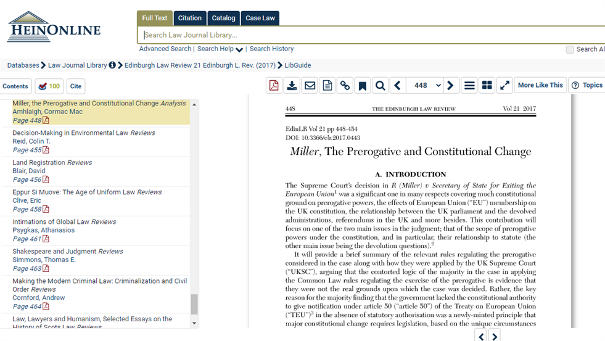Open the Contents panel tab
605x341 pixels.
tap(15, 86)
